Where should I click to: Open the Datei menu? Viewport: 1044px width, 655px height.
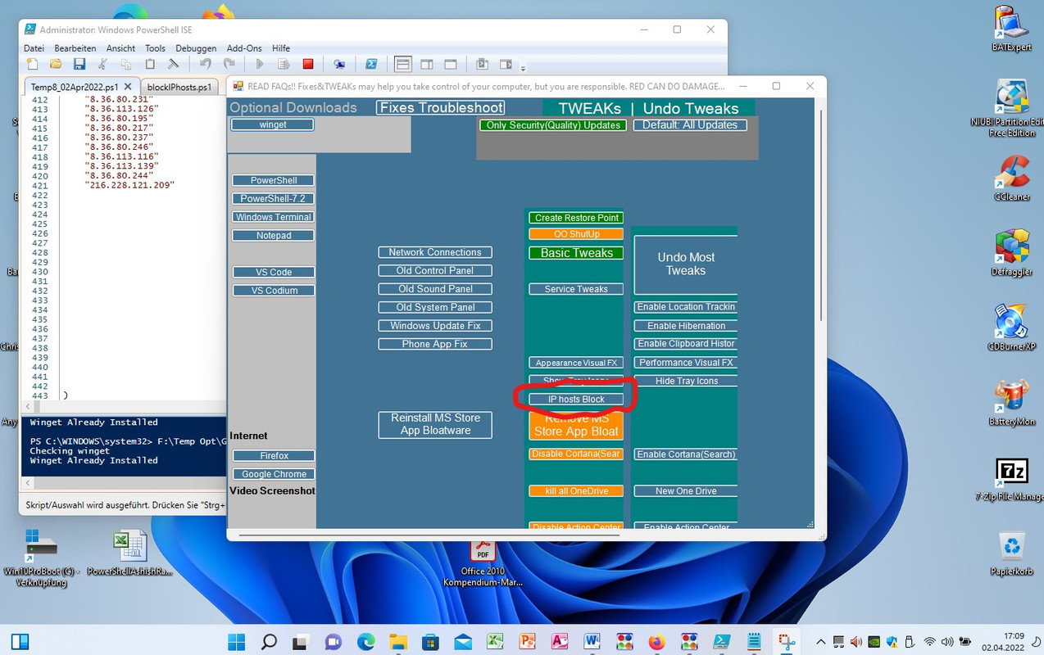(x=34, y=48)
